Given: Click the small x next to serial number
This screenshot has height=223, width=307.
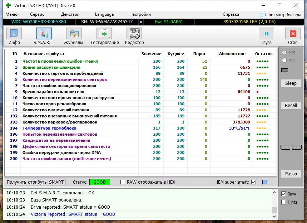Looking at the screenshot, I should (141, 22).
